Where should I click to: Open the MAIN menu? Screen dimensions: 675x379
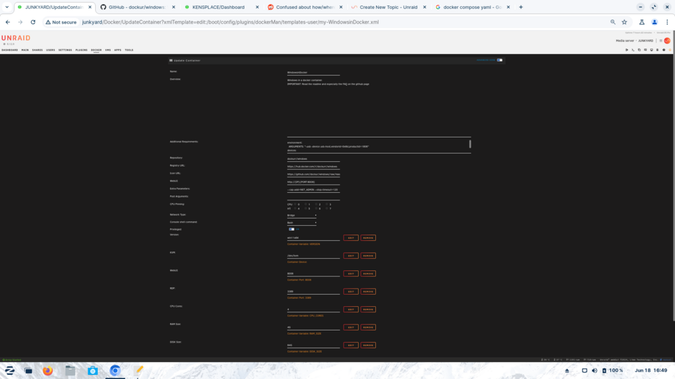point(25,50)
